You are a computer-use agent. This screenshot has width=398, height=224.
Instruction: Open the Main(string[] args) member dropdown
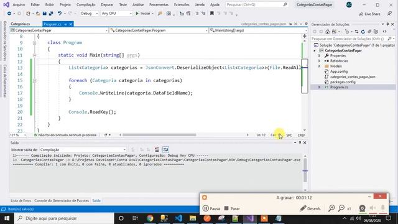tap(258, 30)
